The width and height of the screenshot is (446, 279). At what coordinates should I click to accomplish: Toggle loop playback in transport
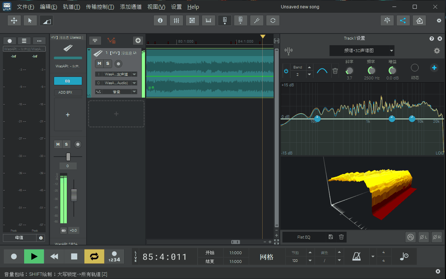94,256
